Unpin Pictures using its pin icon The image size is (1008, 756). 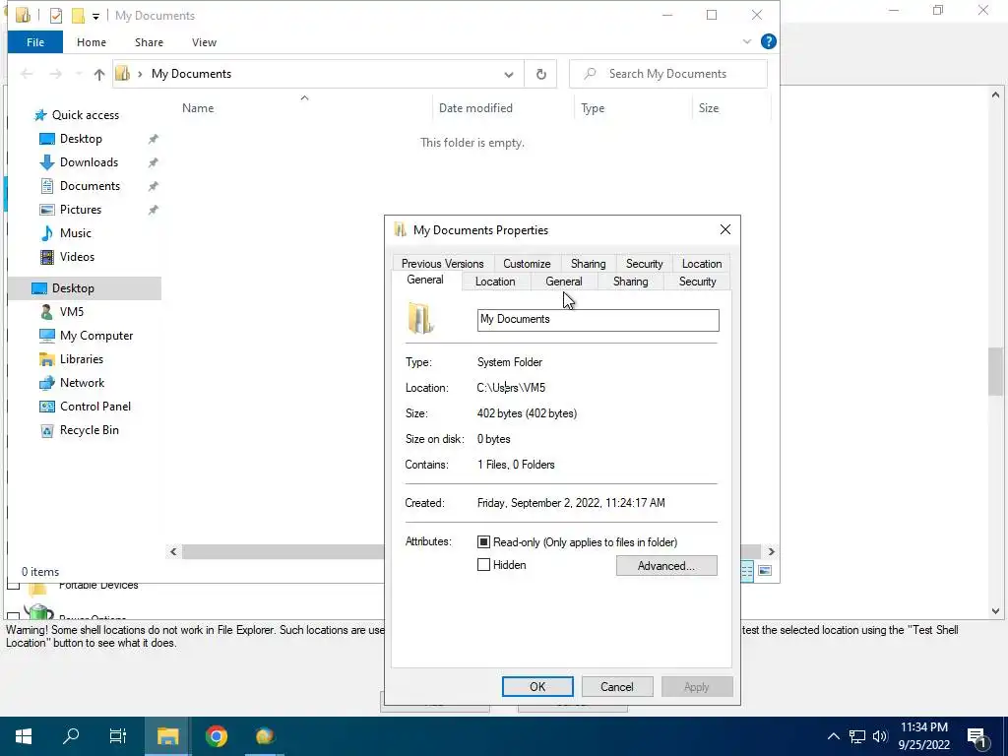click(153, 210)
